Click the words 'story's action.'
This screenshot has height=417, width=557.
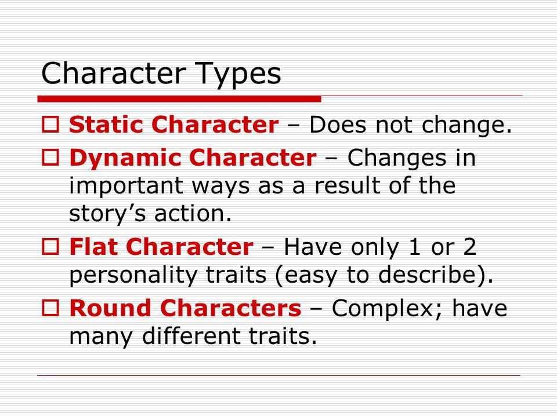click(150, 214)
